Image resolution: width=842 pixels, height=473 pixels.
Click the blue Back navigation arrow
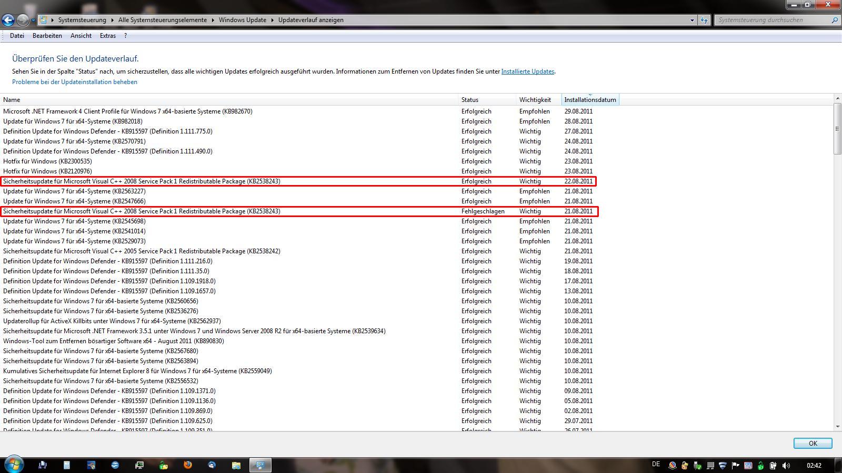8,20
